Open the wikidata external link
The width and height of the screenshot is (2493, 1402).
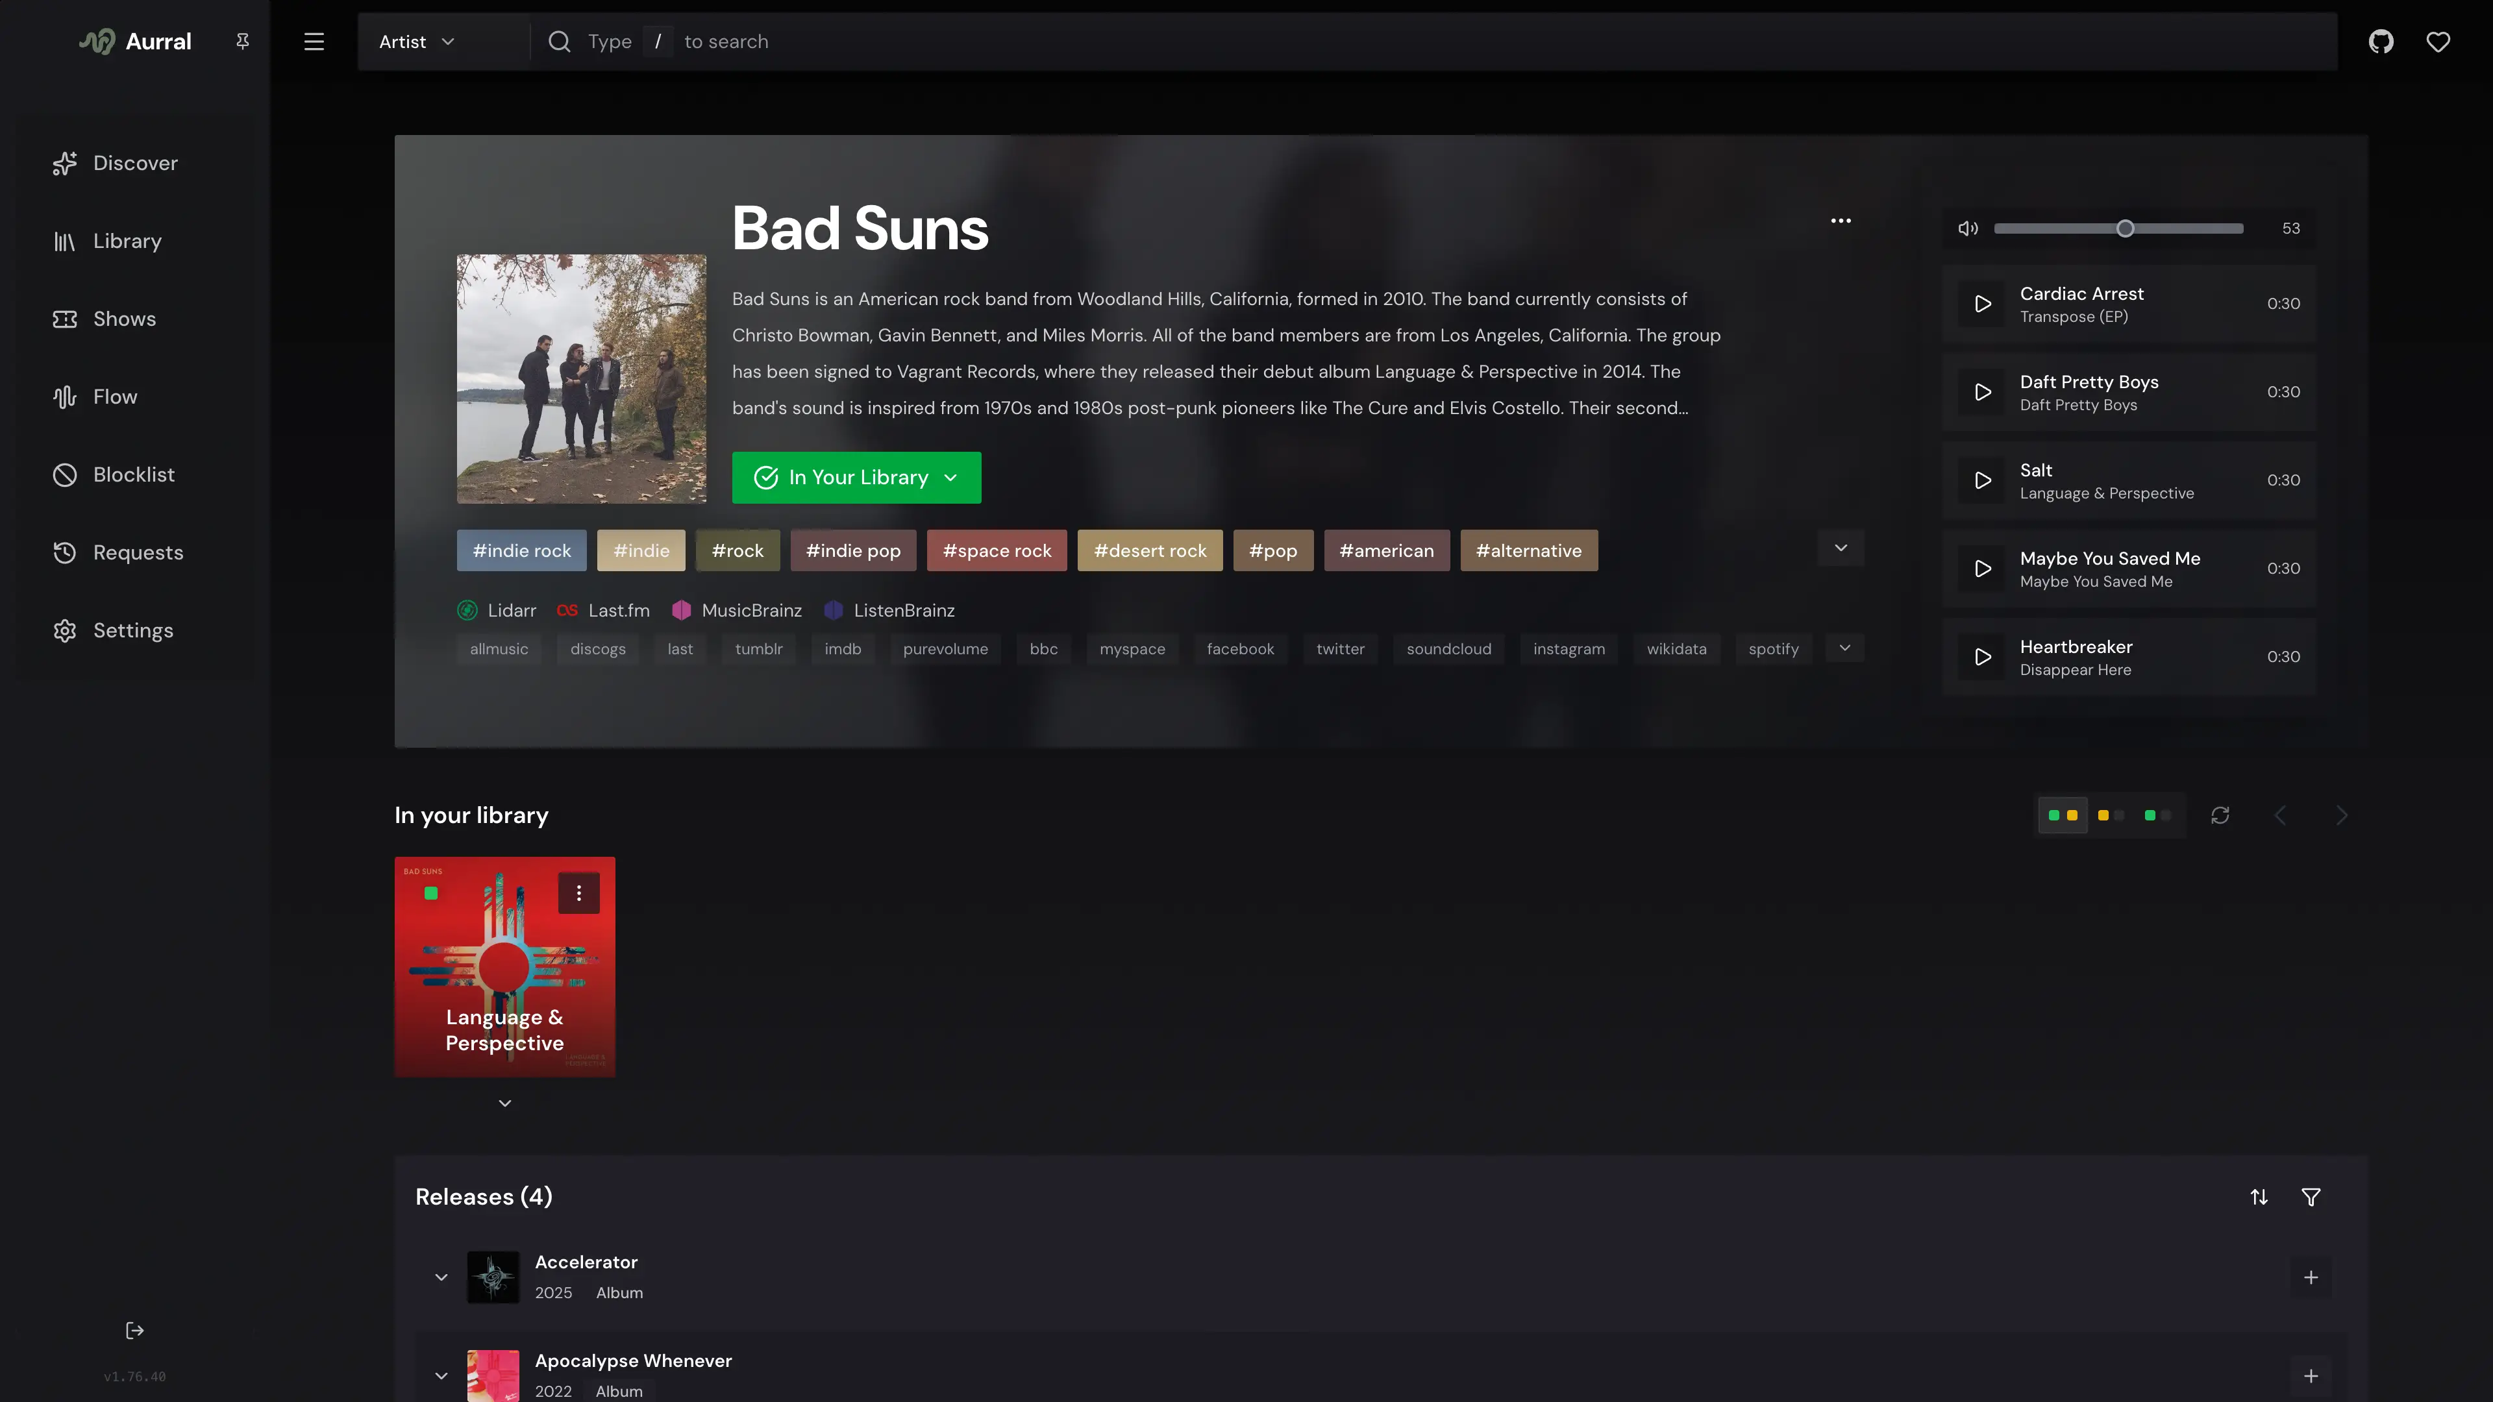tap(1676, 649)
